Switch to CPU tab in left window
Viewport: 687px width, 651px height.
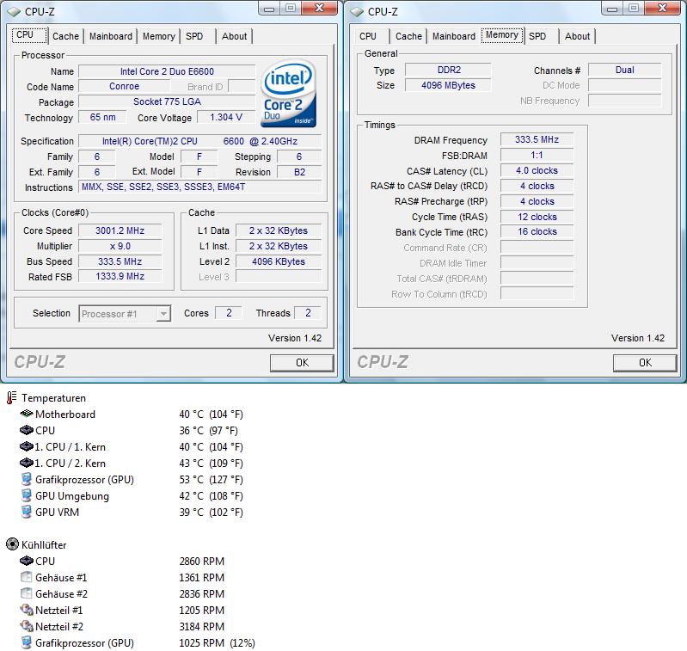pos(29,35)
